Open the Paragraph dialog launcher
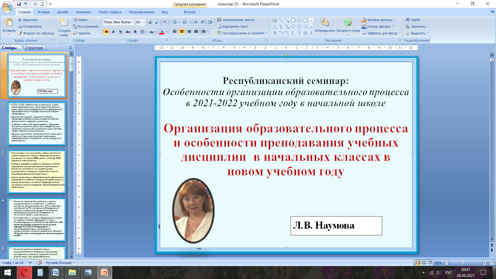The width and height of the screenshot is (496, 279). [266, 40]
